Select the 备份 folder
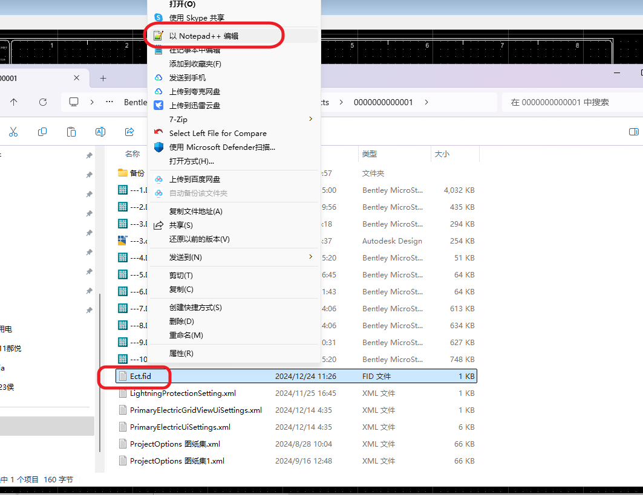This screenshot has width=643, height=495. tap(132, 173)
